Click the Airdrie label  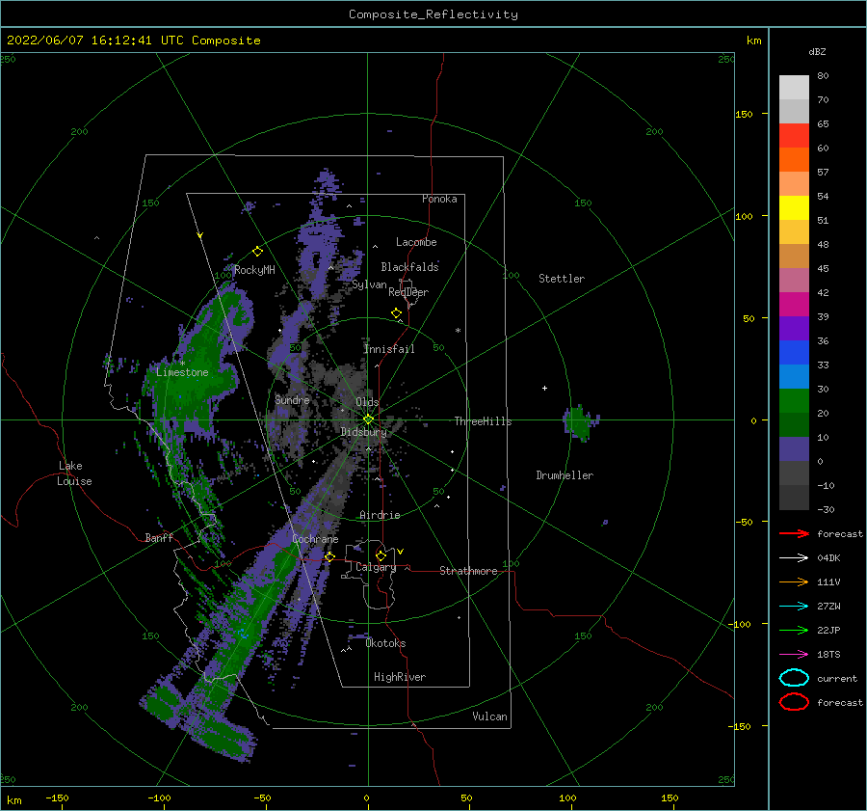click(x=380, y=515)
